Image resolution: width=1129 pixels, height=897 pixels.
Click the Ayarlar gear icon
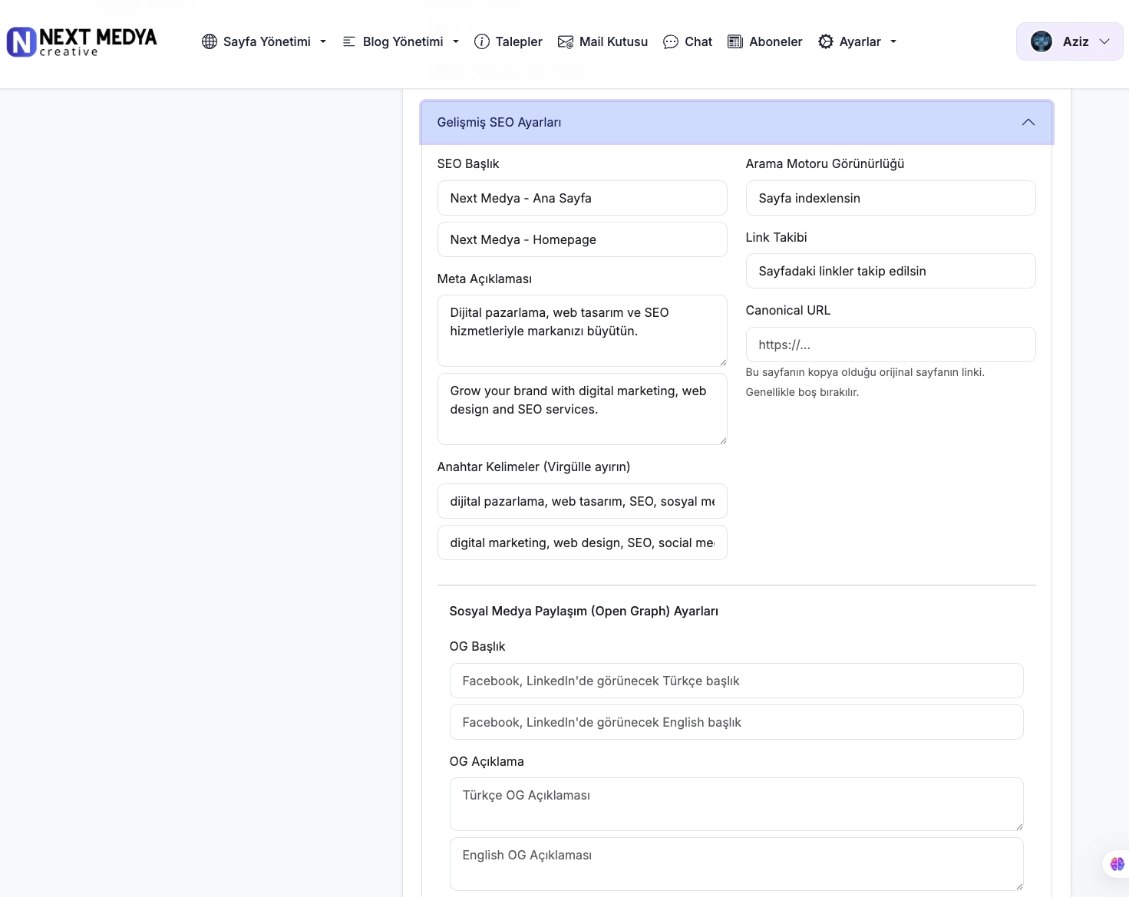(x=826, y=41)
